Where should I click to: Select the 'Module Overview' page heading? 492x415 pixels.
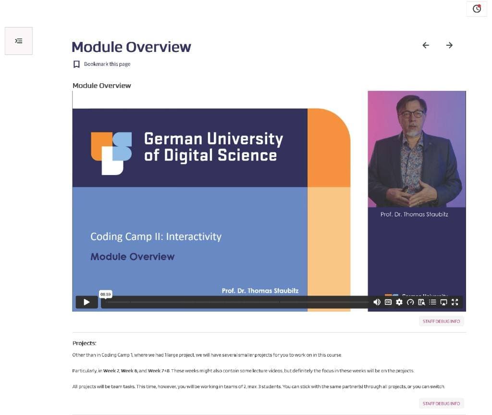(131, 47)
